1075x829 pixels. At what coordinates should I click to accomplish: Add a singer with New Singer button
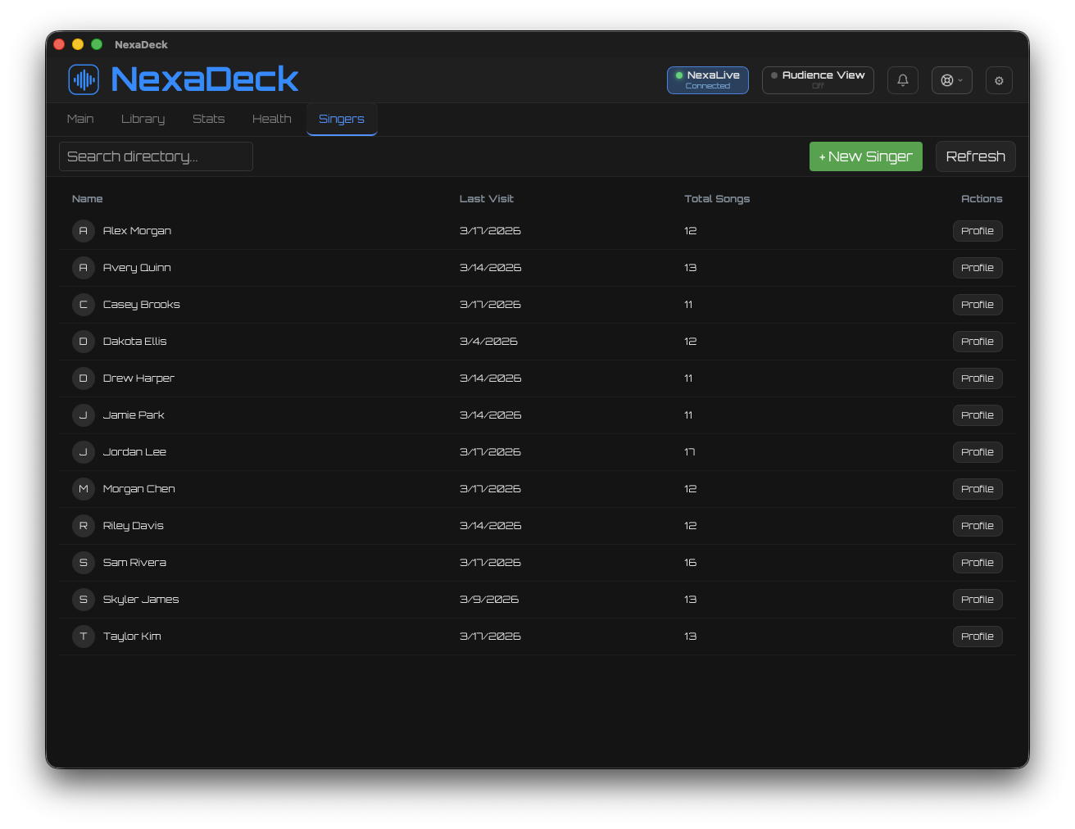coord(865,156)
